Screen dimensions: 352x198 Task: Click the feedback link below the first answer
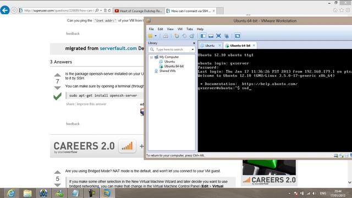click(x=73, y=124)
